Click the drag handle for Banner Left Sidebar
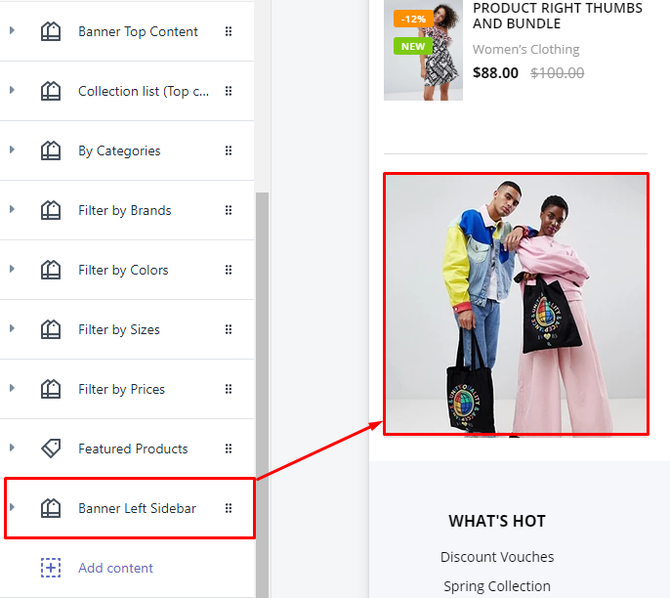670x598 pixels. (229, 508)
